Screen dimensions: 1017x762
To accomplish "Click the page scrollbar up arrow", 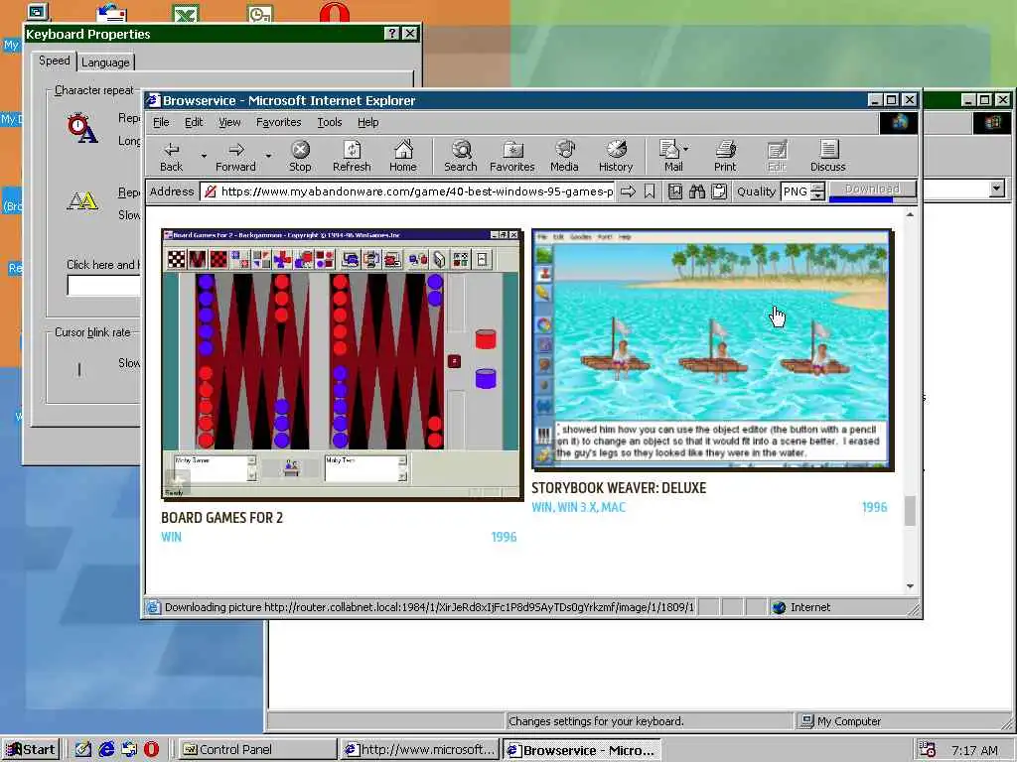I will (910, 214).
